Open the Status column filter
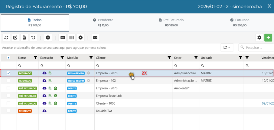The height and width of the screenshot is (130, 274). pyautogui.click(x=35, y=58)
